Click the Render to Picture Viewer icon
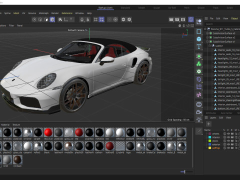240x180 pixels. (x=177, y=19)
